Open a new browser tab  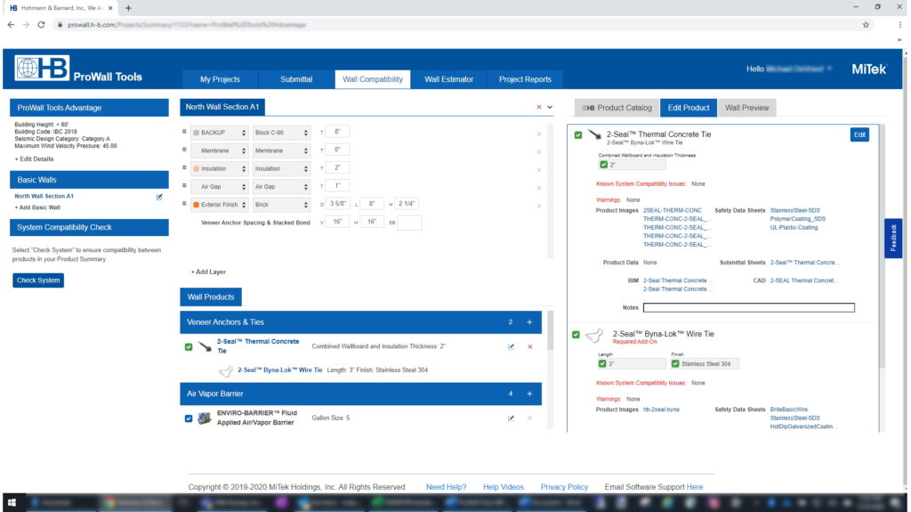click(x=128, y=8)
